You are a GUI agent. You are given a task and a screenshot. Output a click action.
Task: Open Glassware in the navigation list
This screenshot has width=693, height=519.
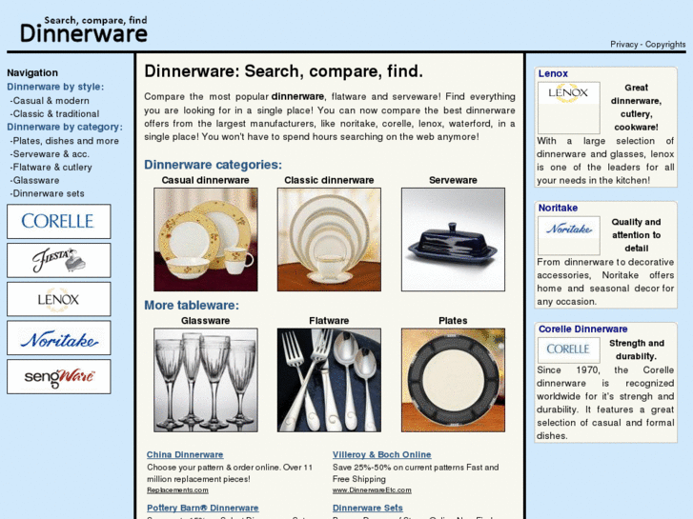tap(34, 181)
